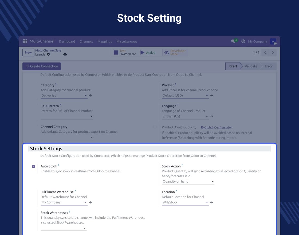Show help tooltip for Pricelist
This screenshot has height=235, width=299.
[x=175, y=84]
